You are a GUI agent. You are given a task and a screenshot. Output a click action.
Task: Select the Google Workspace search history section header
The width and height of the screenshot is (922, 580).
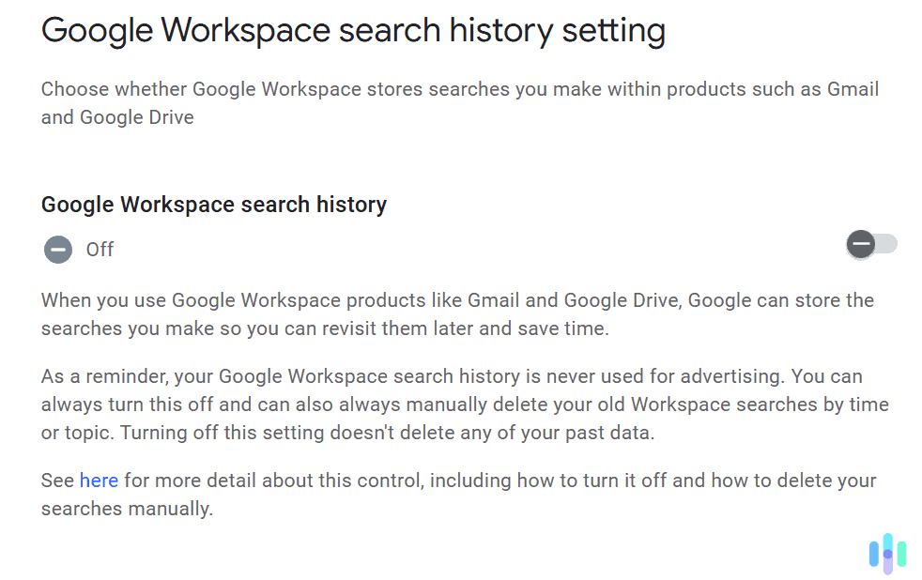tap(213, 204)
